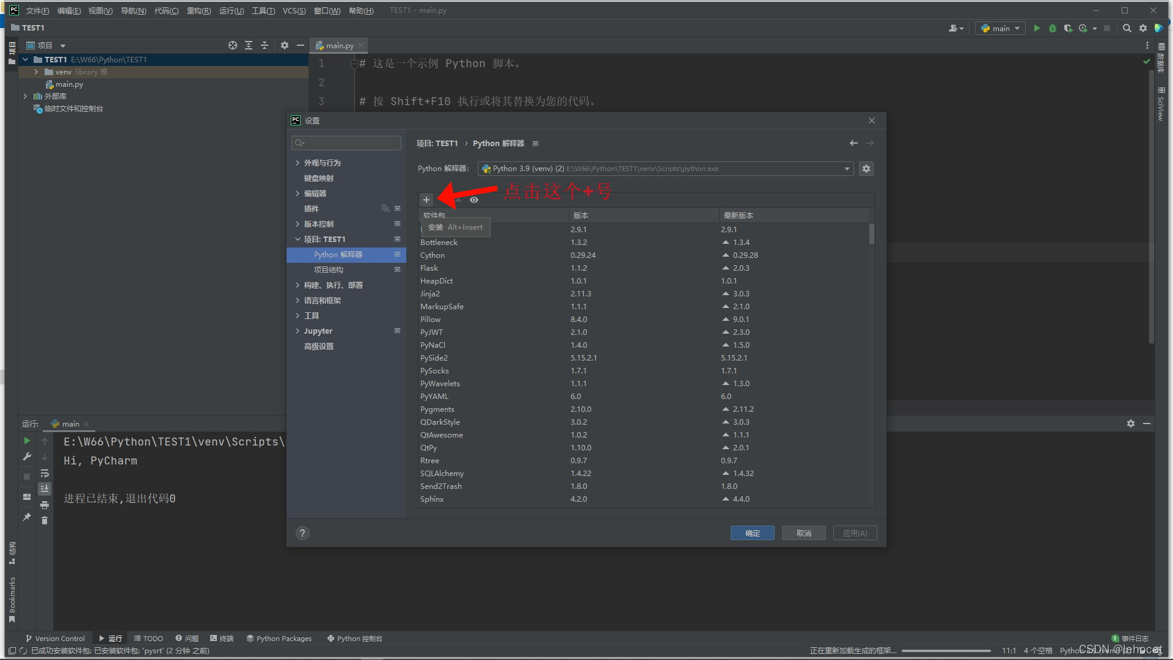Image resolution: width=1173 pixels, height=660 pixels.
Task: Switch to main.py editor tab
Action: coord(339,45)
